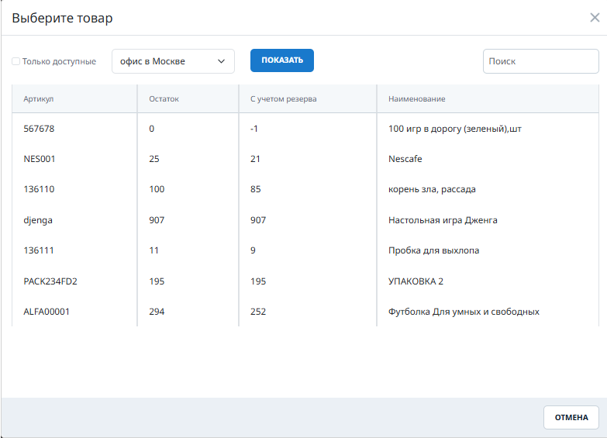607x438 pixels.
Task: Open the 'офис в Москве' warehouse dropdown
Action: [x=173, y=61]
